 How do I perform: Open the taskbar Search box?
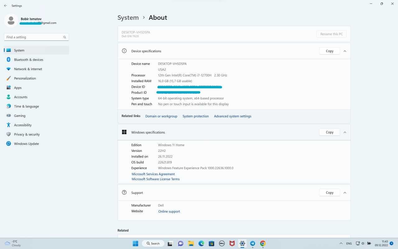[153, 243]
